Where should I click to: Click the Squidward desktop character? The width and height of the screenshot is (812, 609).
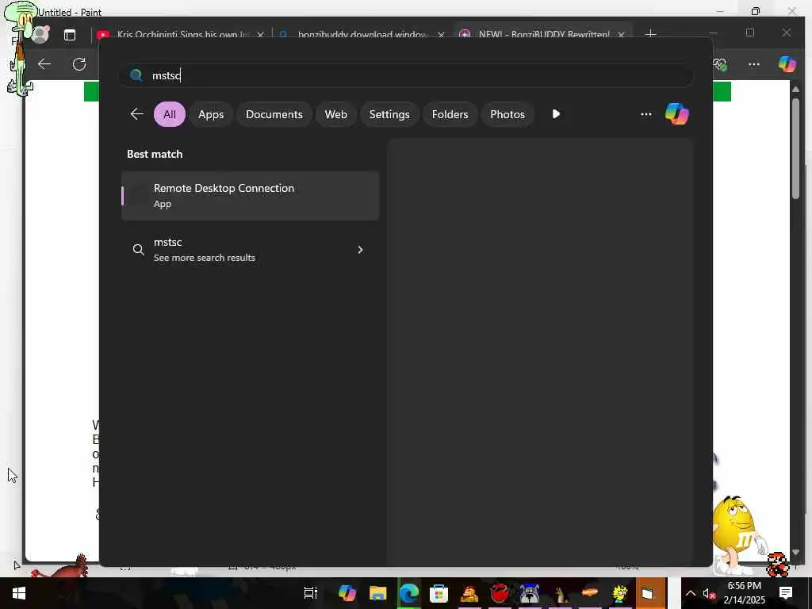[x=21, y=48]
